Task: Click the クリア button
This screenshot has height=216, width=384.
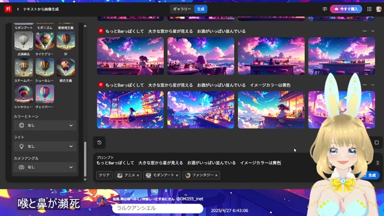Action: pyautogui.click(x=104, y=175)
